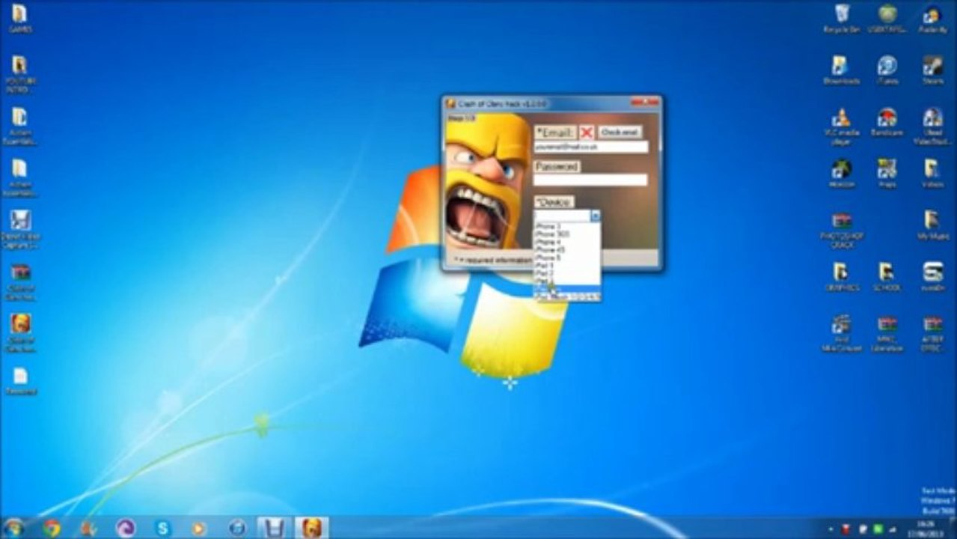Focus the Password input field

[590, 180]
